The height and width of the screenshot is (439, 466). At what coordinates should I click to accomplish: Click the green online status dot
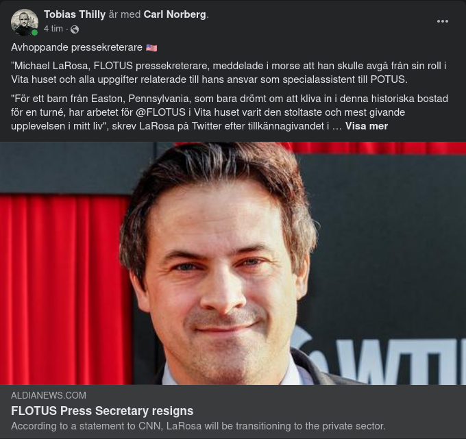click(34, 33)
